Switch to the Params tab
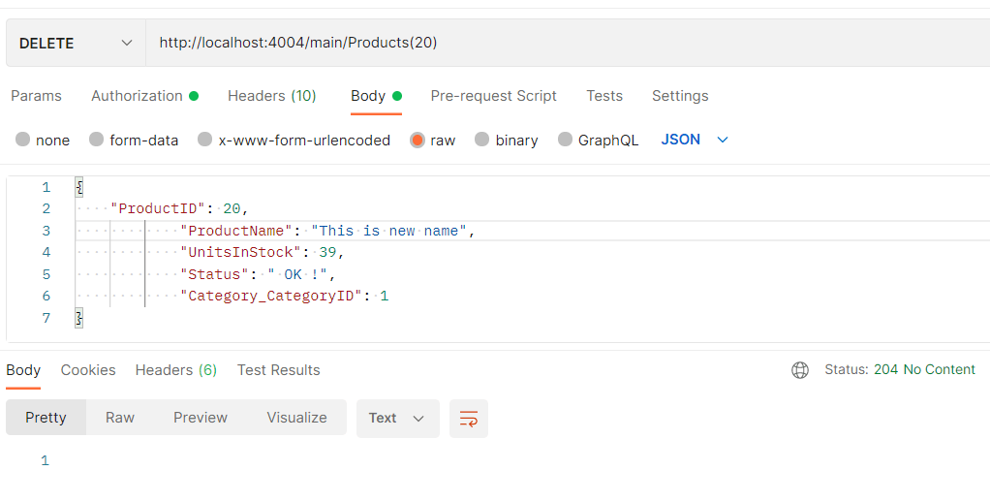This screenshot has height=502, width=990. pos(36,96)
